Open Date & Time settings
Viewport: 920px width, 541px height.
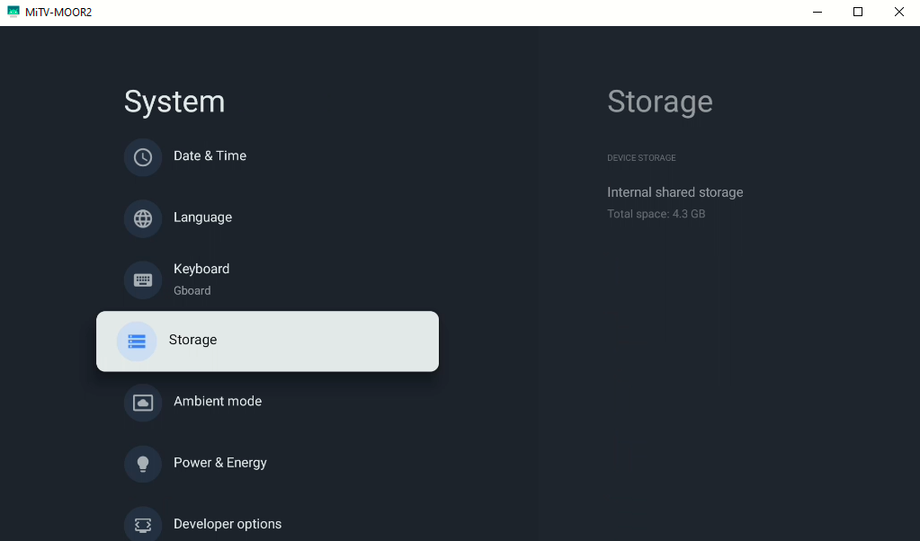[x=210, y=155]
